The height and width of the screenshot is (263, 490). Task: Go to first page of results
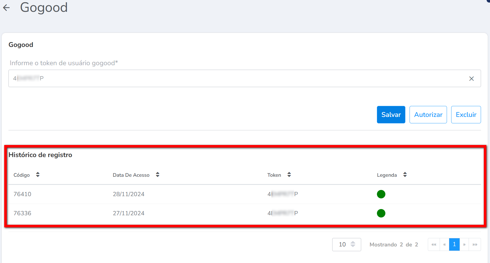[434, 244]
